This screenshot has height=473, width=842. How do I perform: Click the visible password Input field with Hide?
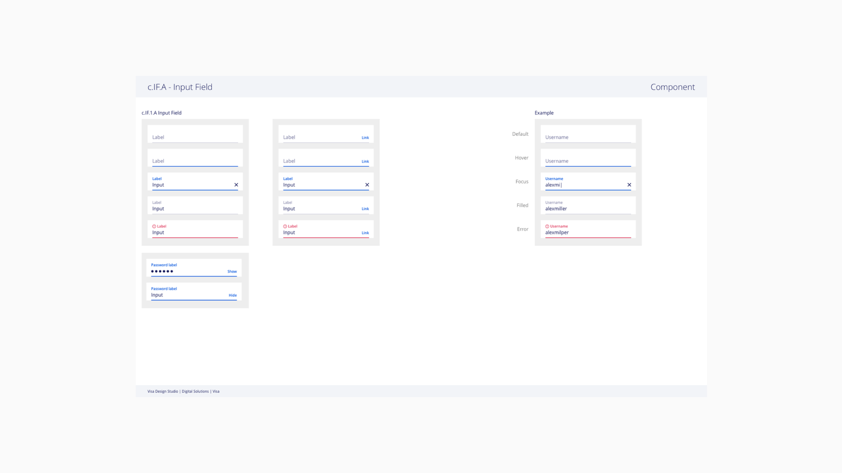194,292
